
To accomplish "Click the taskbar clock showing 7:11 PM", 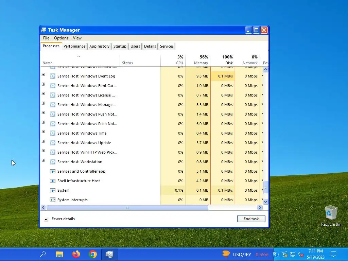I will pyautogui.click(x=316, y=254).
